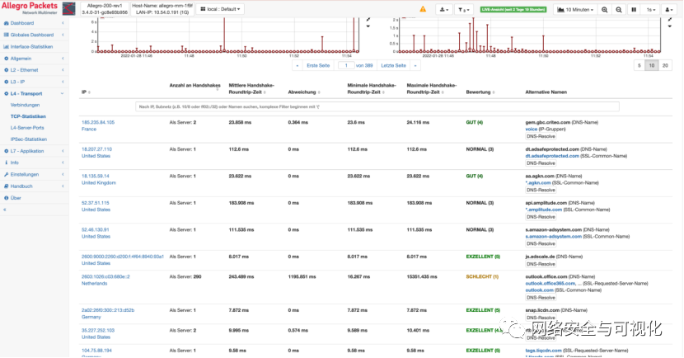Expand the right chart to fullscreen

[670, 20]
